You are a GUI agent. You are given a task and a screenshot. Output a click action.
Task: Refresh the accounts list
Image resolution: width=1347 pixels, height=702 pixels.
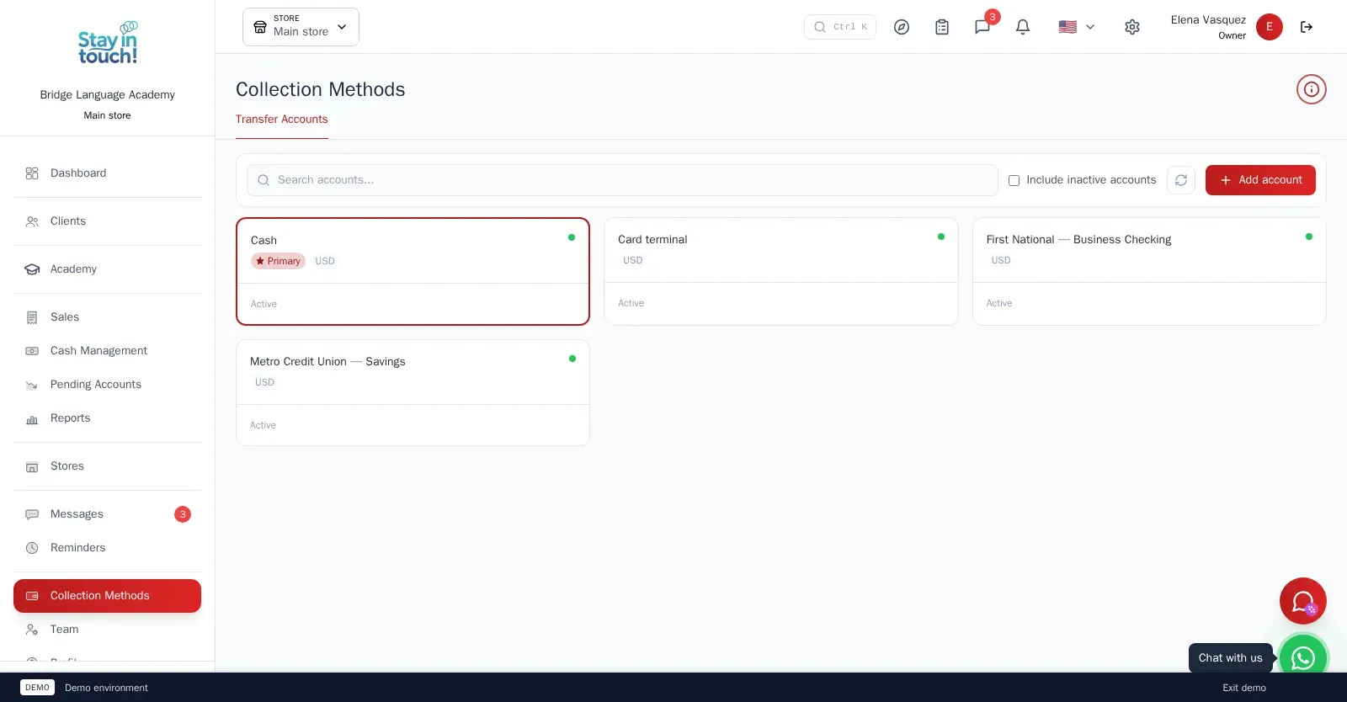pos(1181,180)
